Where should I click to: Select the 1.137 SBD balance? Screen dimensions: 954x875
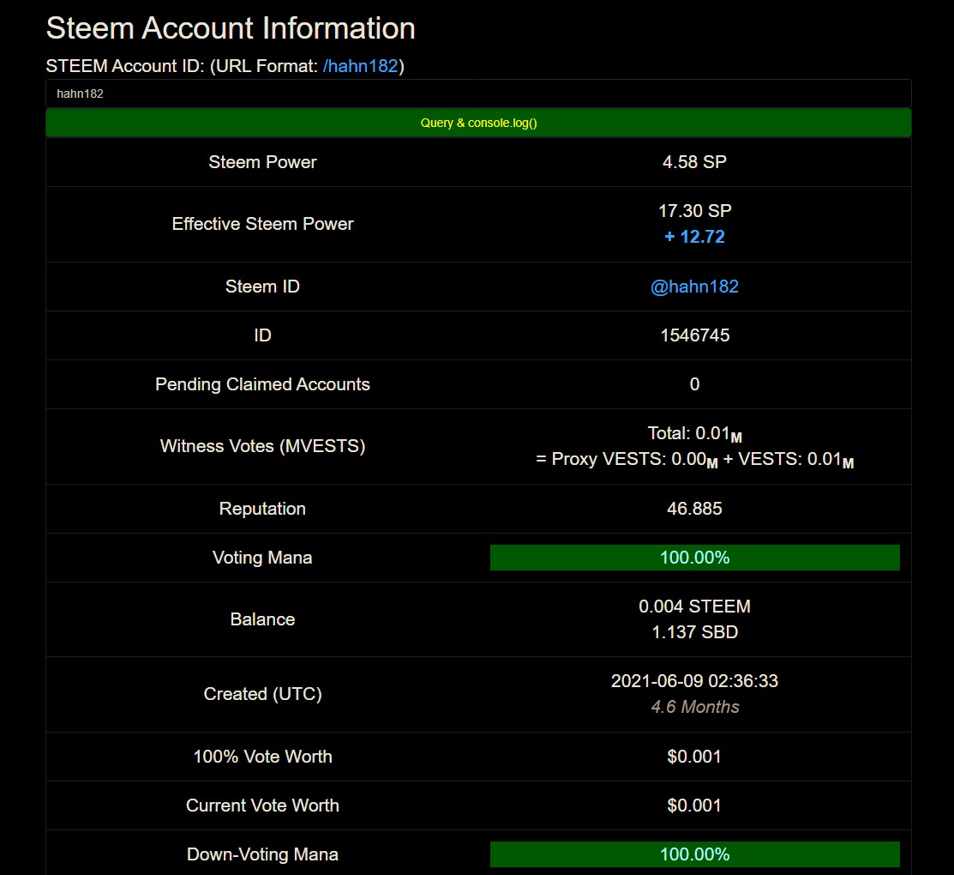[694, 632]
